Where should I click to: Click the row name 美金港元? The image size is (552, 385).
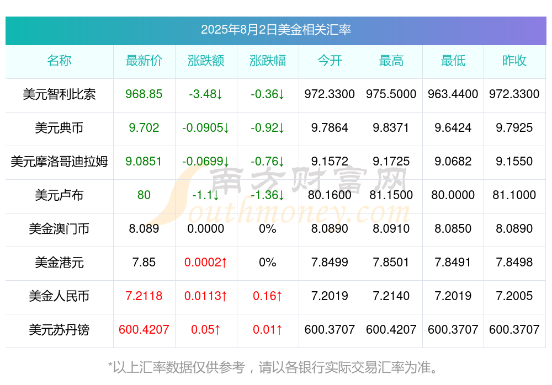(59, 263)
